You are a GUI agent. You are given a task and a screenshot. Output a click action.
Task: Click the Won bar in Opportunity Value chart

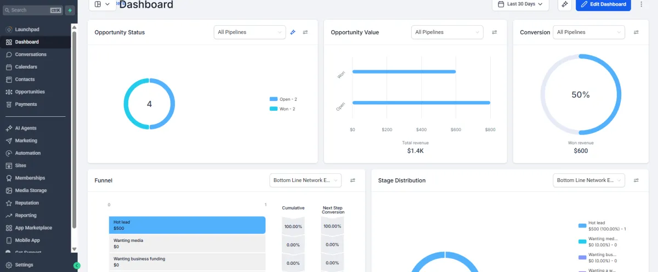[404, 71]
